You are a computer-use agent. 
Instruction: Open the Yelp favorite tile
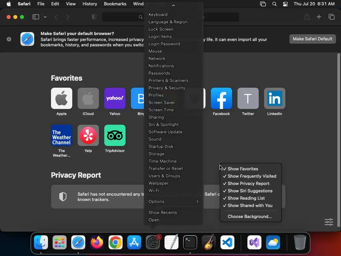88,135
